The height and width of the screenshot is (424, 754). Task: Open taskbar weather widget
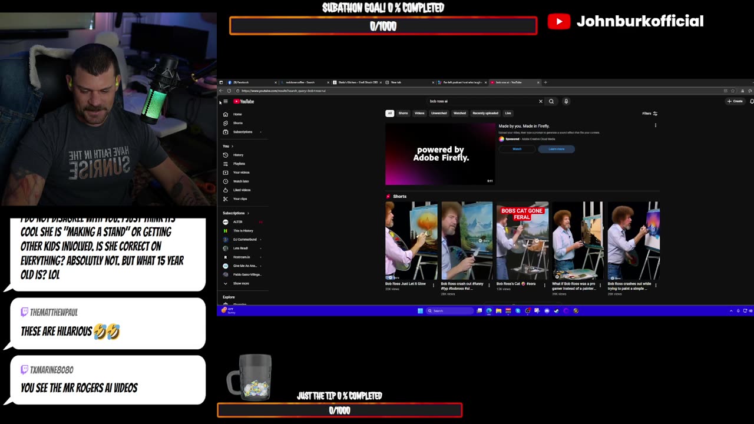[227, 310]
